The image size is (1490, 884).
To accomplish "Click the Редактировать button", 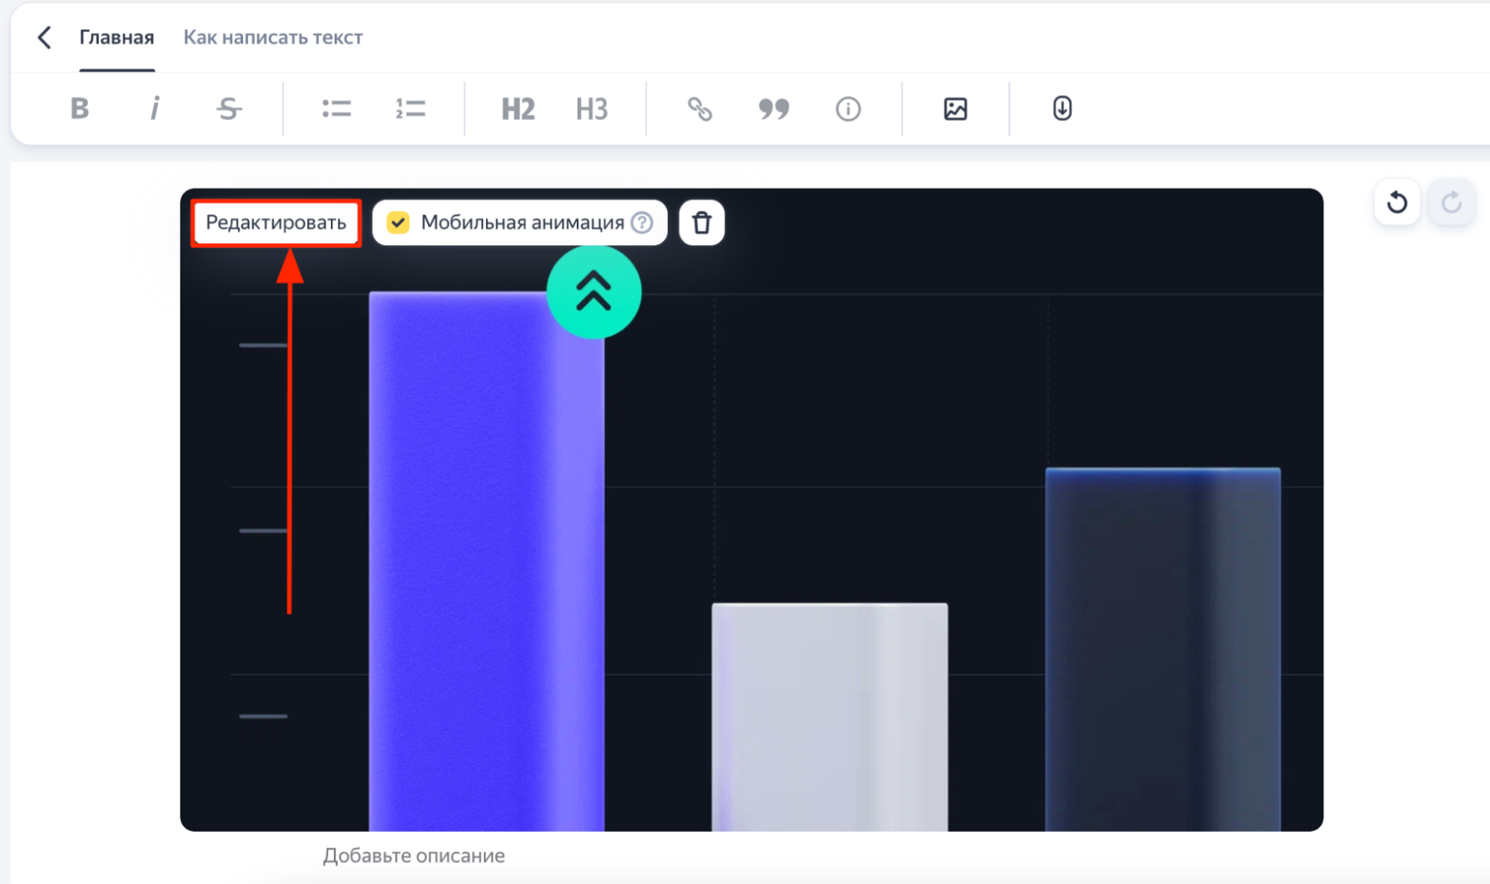I will pos(276,222).
